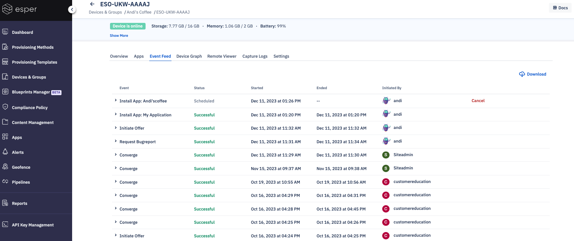This screenshot has width=574, height=241.
Task: Click Show More under device status
Action: (x=119, y=35)
